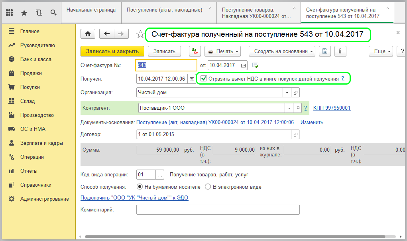This screenshot has height=241, width=407.
Task: Open the calendar picker next to invoice date
Action: click(x=244, y=65)
